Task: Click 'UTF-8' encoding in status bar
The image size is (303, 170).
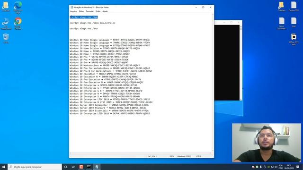Action: coord(199,156)
